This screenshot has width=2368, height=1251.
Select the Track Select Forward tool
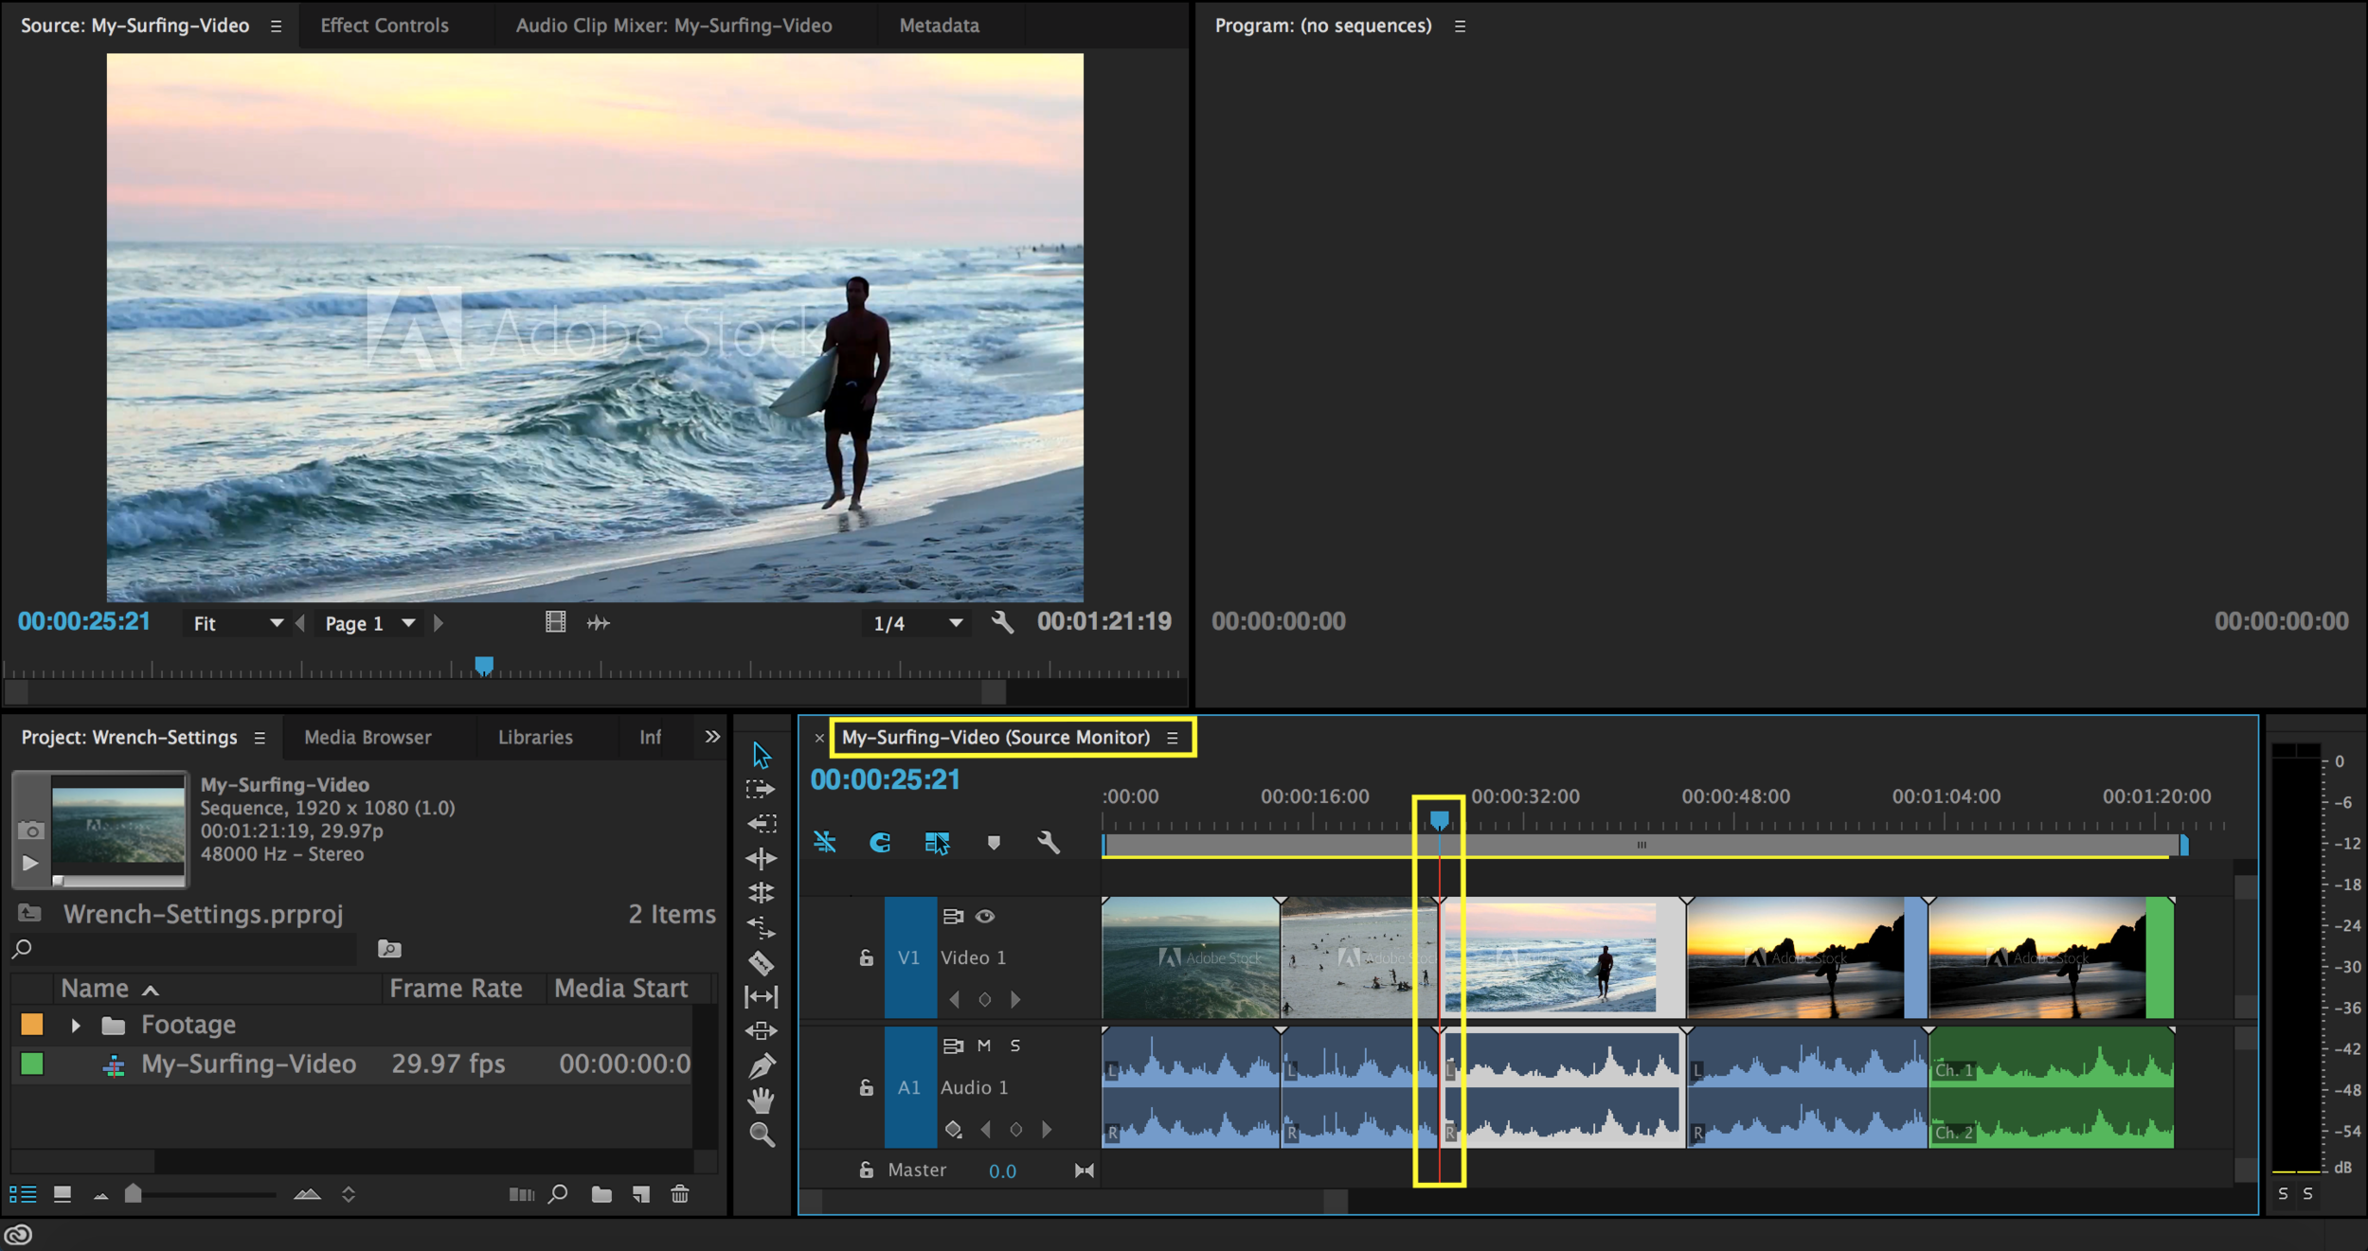761,789
